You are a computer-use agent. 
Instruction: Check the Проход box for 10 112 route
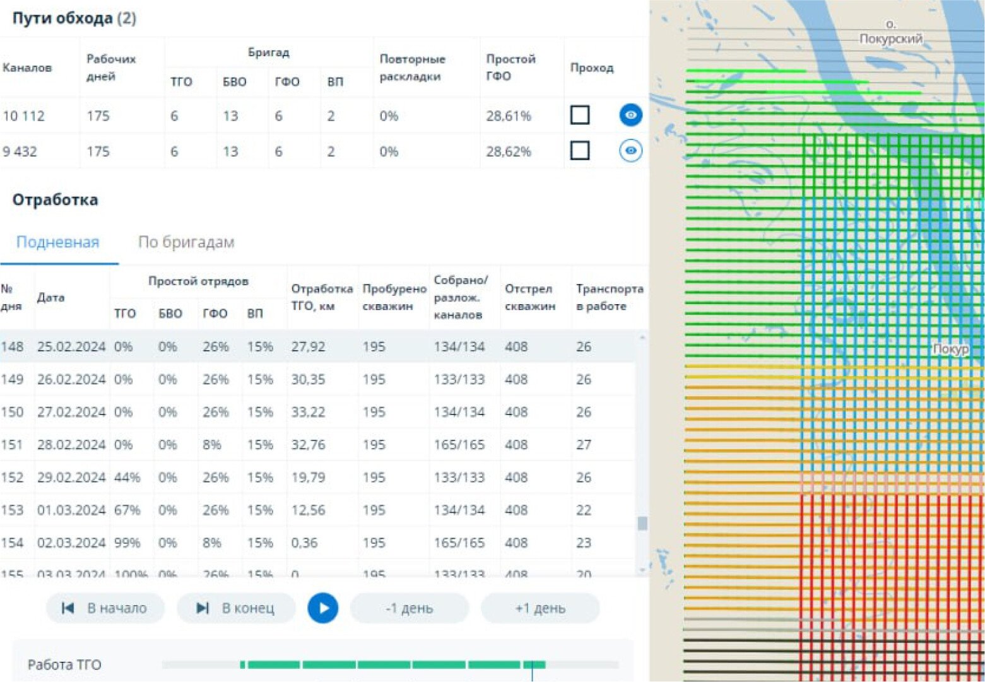tap(579, 115)
